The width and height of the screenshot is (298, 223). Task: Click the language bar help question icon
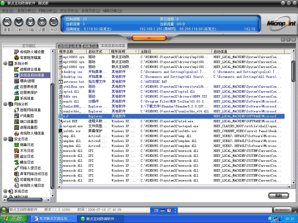pyautogui.click(x=169, y=211)
